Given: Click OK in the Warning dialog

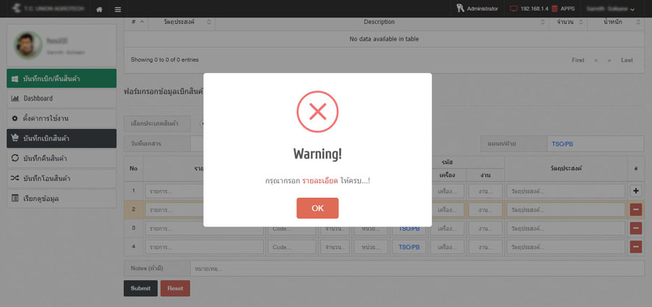Looking at the screenshot, I should coord(317,208).
